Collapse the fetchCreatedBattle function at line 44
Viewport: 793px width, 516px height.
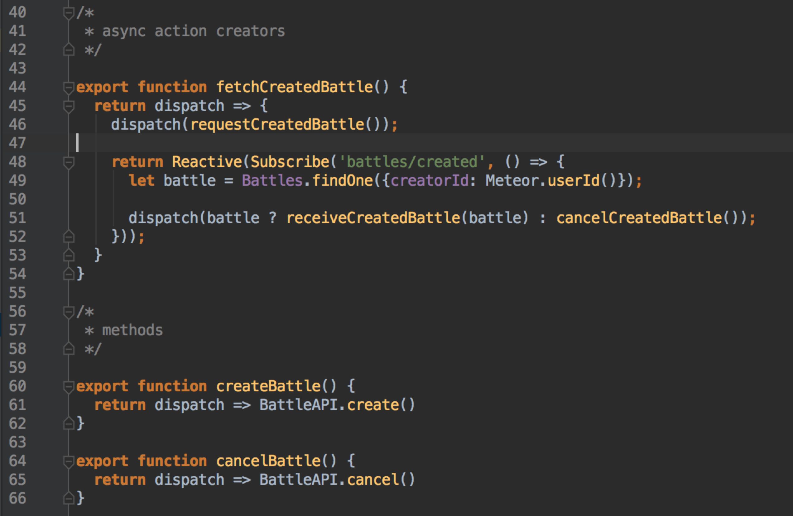coord(69,88)
